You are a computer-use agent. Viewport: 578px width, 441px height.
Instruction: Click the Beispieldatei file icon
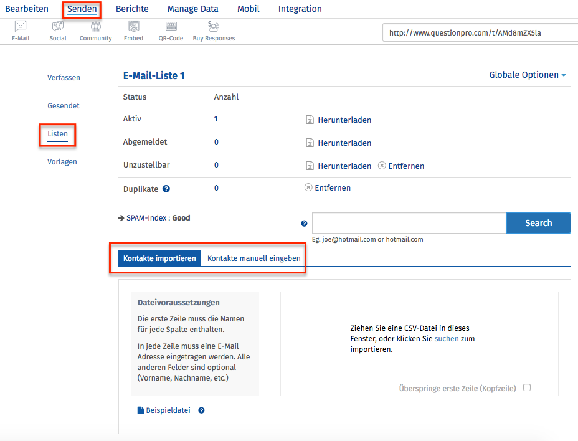(140, 410)
